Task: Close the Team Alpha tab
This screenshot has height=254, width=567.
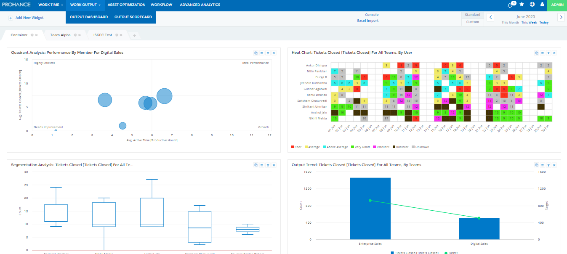Action: (79, 35)
